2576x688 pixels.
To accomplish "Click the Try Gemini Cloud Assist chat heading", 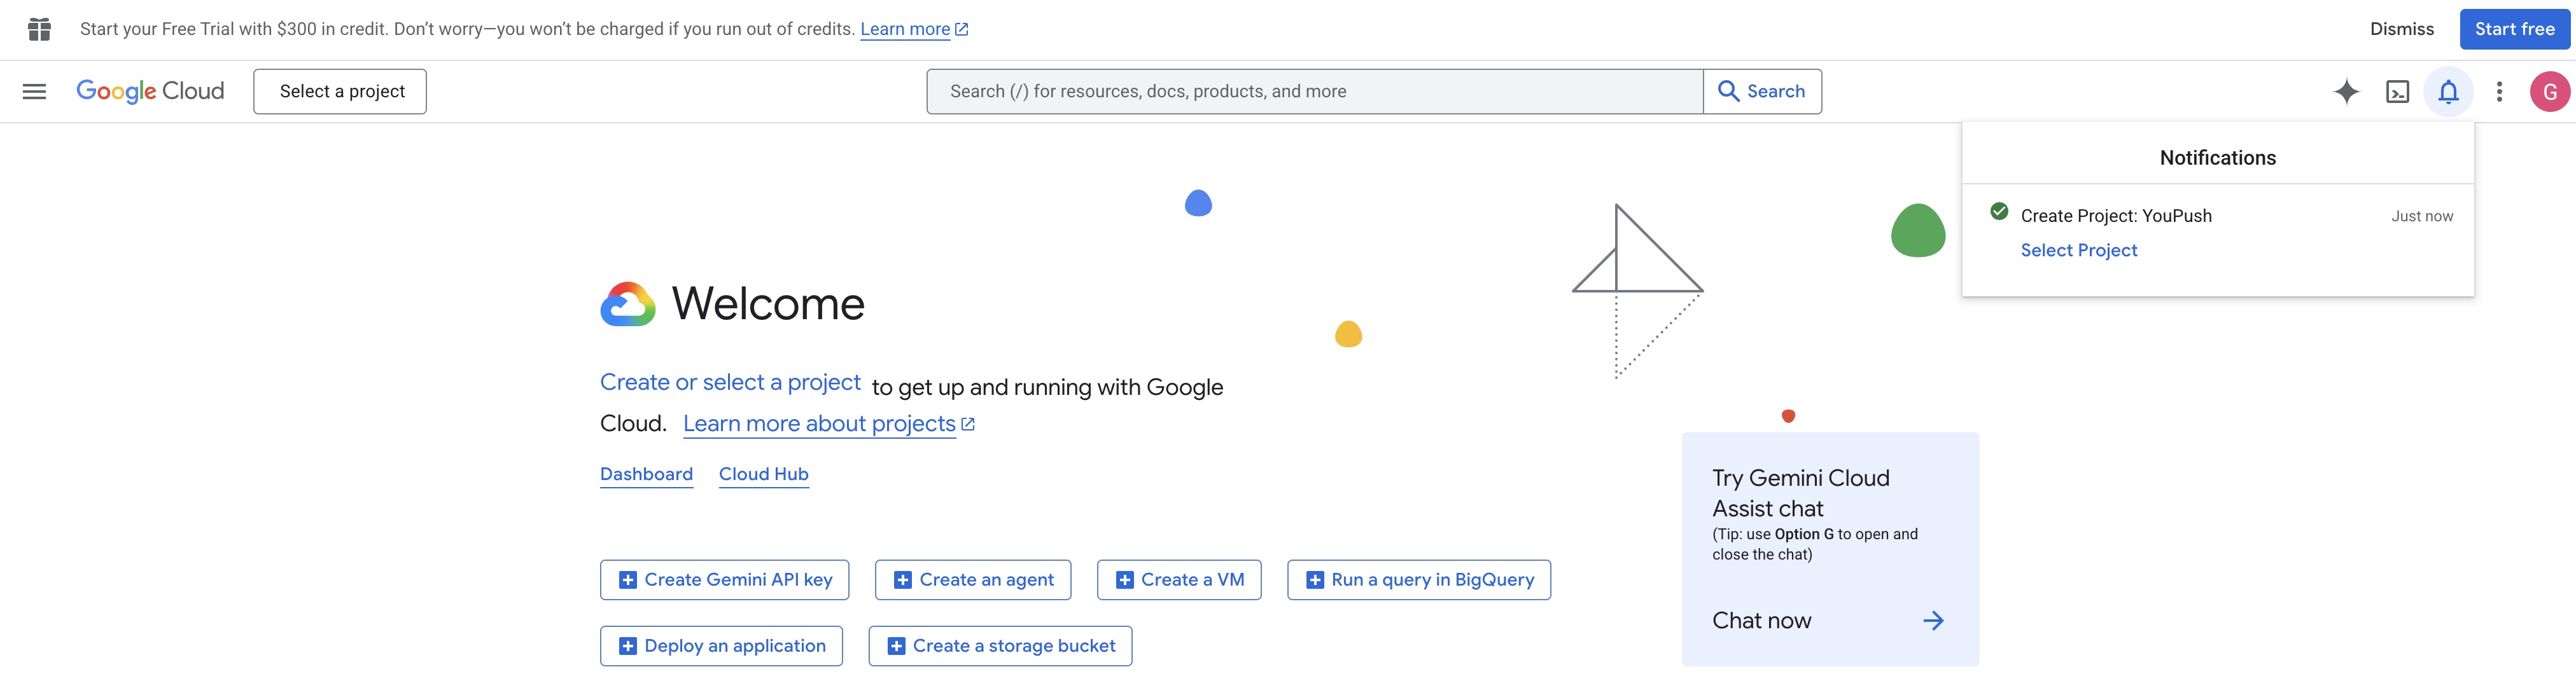I will [x=1800, y=493].
